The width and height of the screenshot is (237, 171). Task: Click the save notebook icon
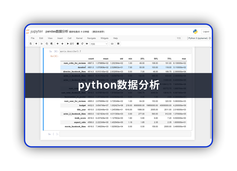(31, 44)
